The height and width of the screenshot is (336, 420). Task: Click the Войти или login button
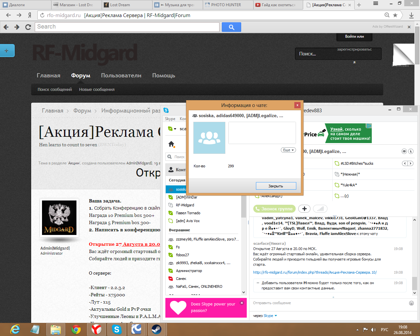[x=354, y=36]
